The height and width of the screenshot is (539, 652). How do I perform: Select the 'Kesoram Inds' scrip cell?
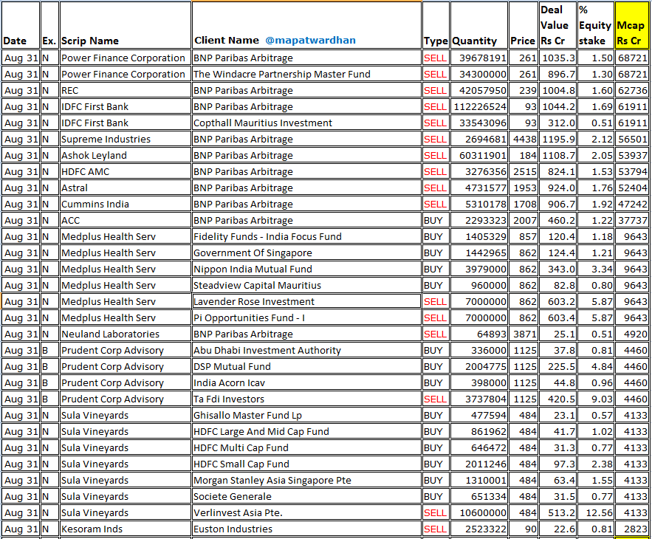[x=126, y=528]
